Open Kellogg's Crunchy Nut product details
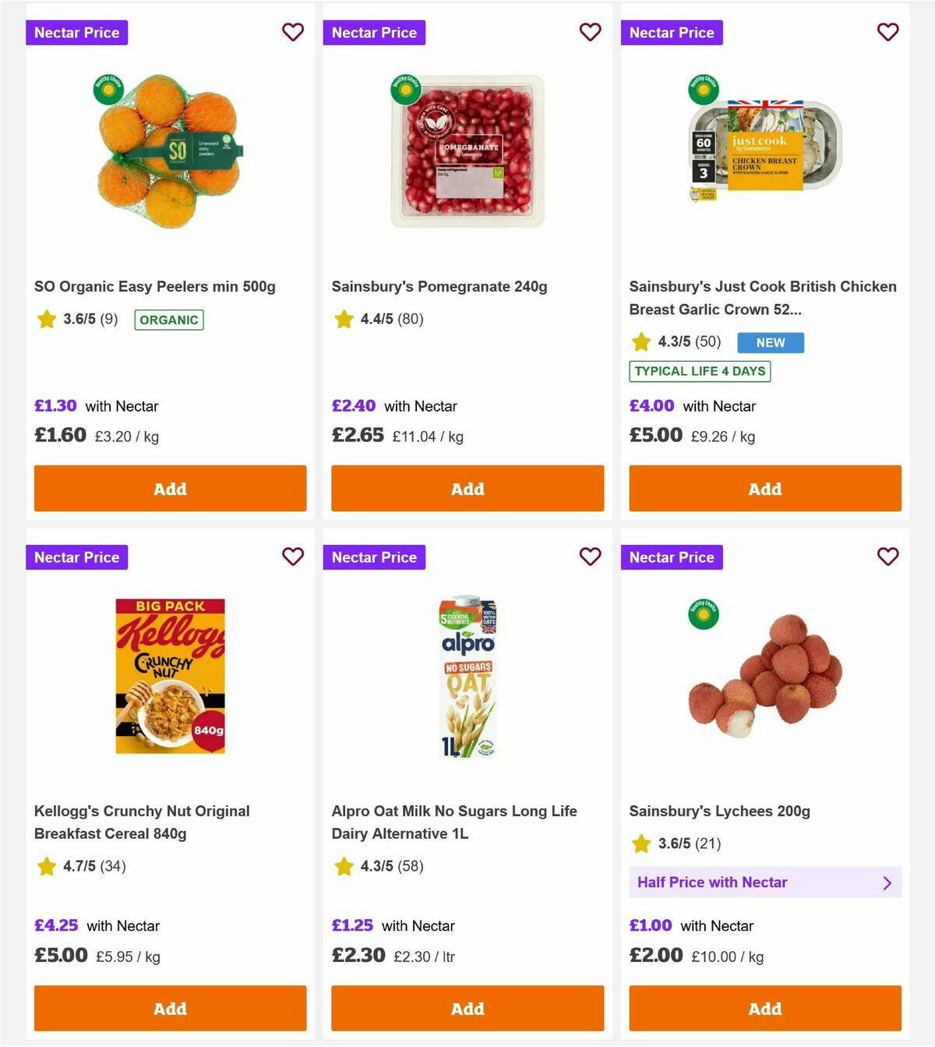This screenshot has height=1047, width=935. (x=142, y=822)
